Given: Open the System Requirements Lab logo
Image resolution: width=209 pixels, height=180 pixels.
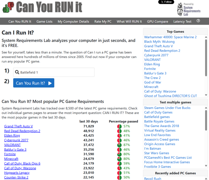Looking at the screenshot, I should click(x=189, y=9).
